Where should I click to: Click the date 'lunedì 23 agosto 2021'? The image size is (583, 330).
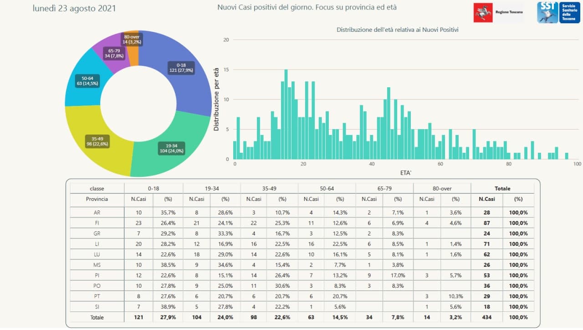(x=74, y=9)
